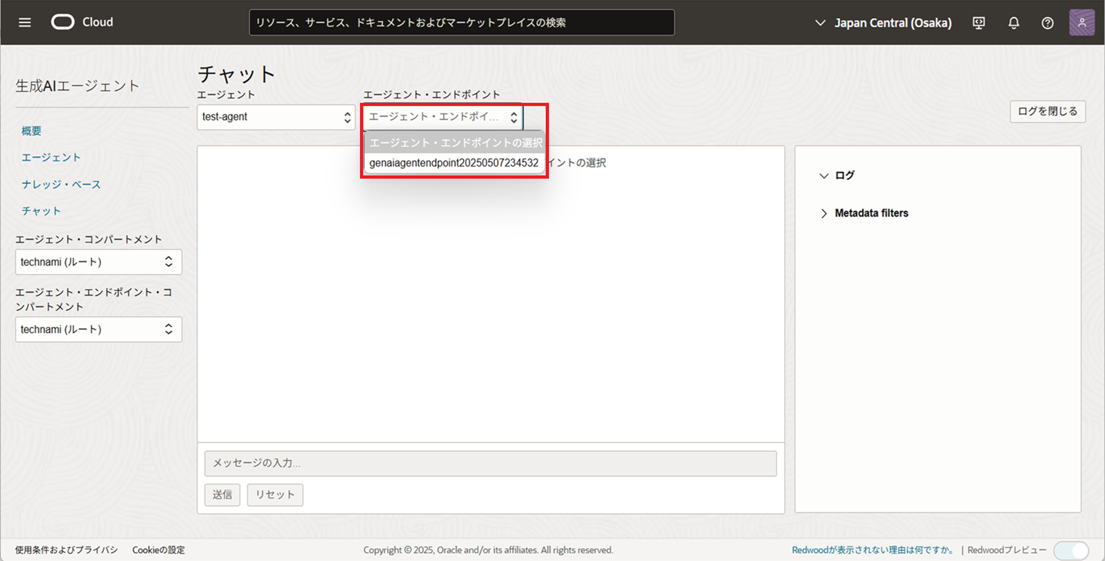This screenshot has width=1105, height=561.
Task: Click the ログを閉じる button
Action: 1047,111
